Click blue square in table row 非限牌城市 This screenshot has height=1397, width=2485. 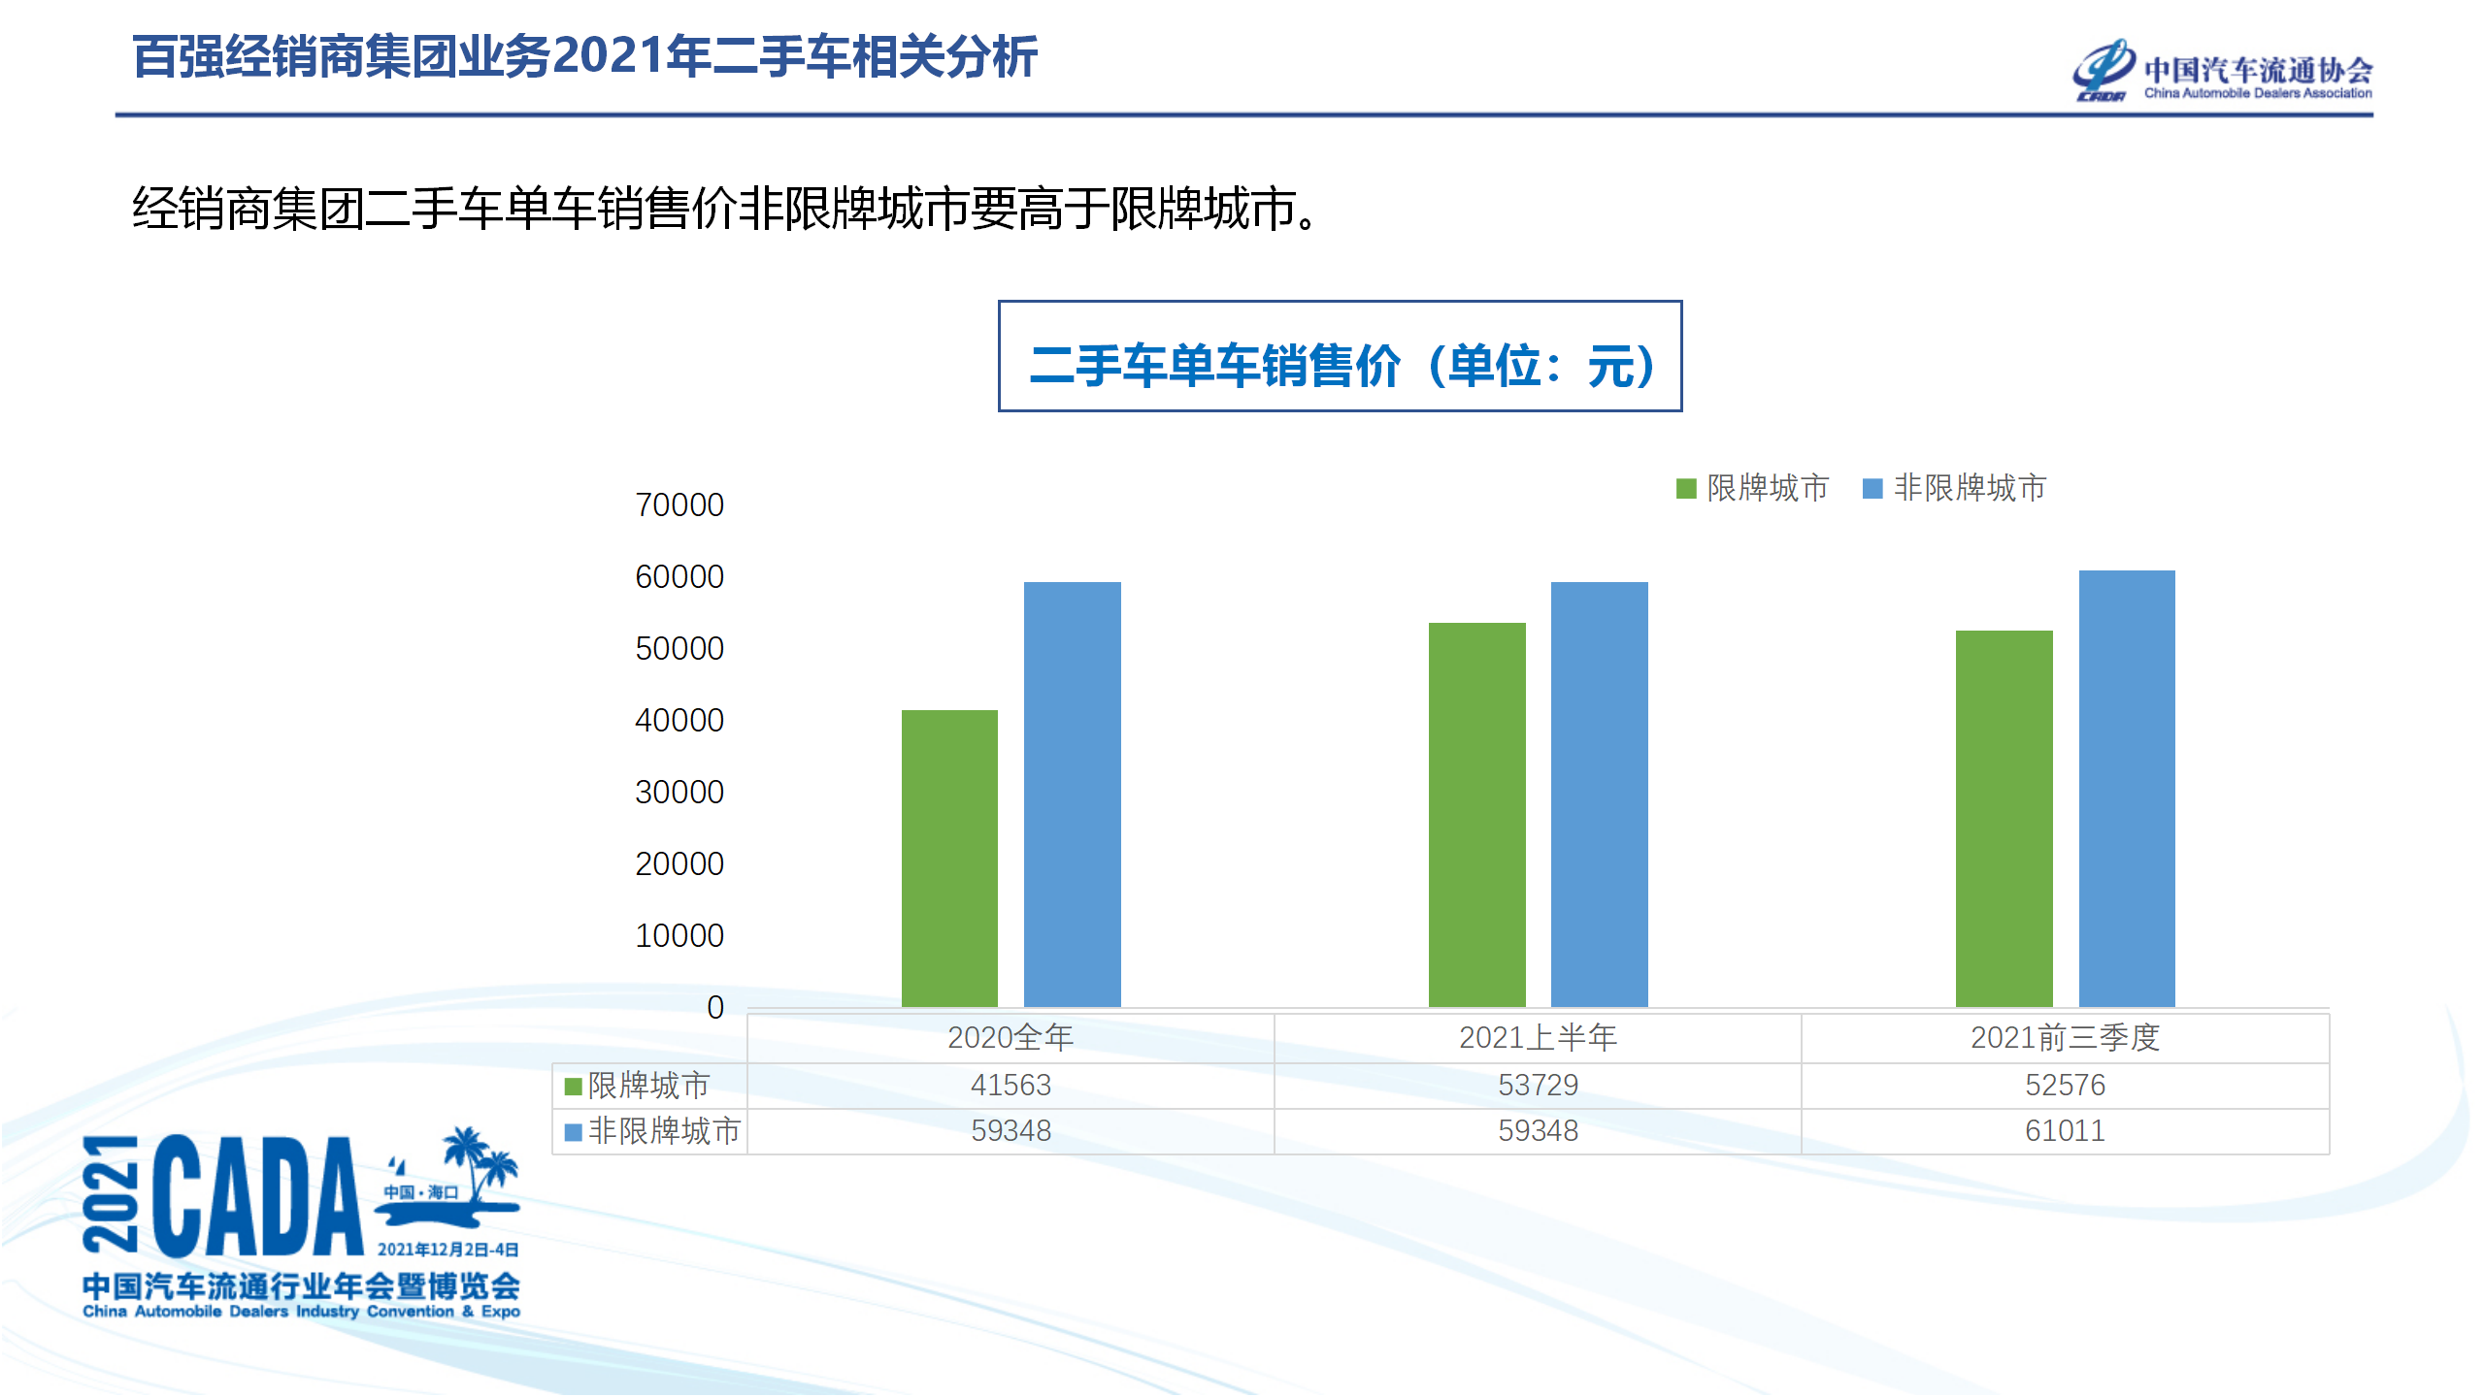(x=573, y=1131)
